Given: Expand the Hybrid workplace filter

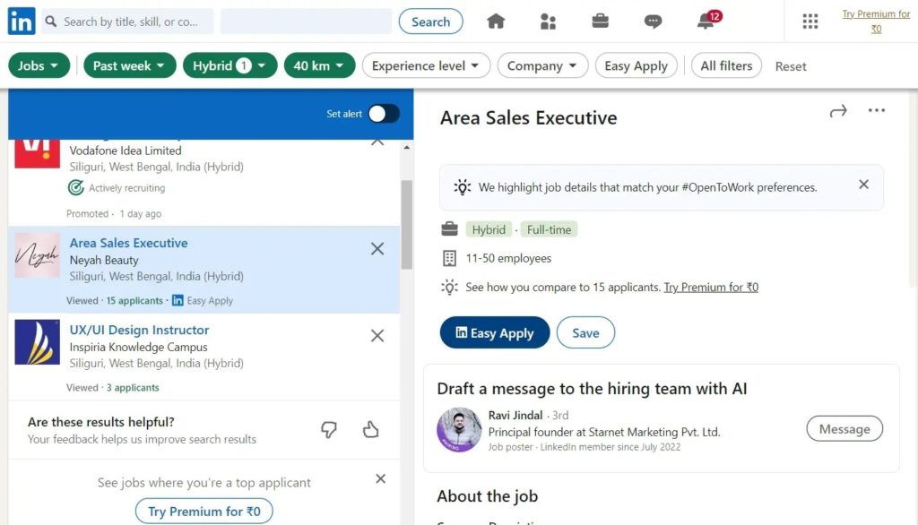Looking at the screenshot, I should pyautogui.click(x=229, y=65).
